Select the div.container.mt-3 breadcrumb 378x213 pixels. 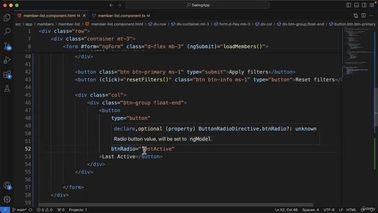(190, 24)
